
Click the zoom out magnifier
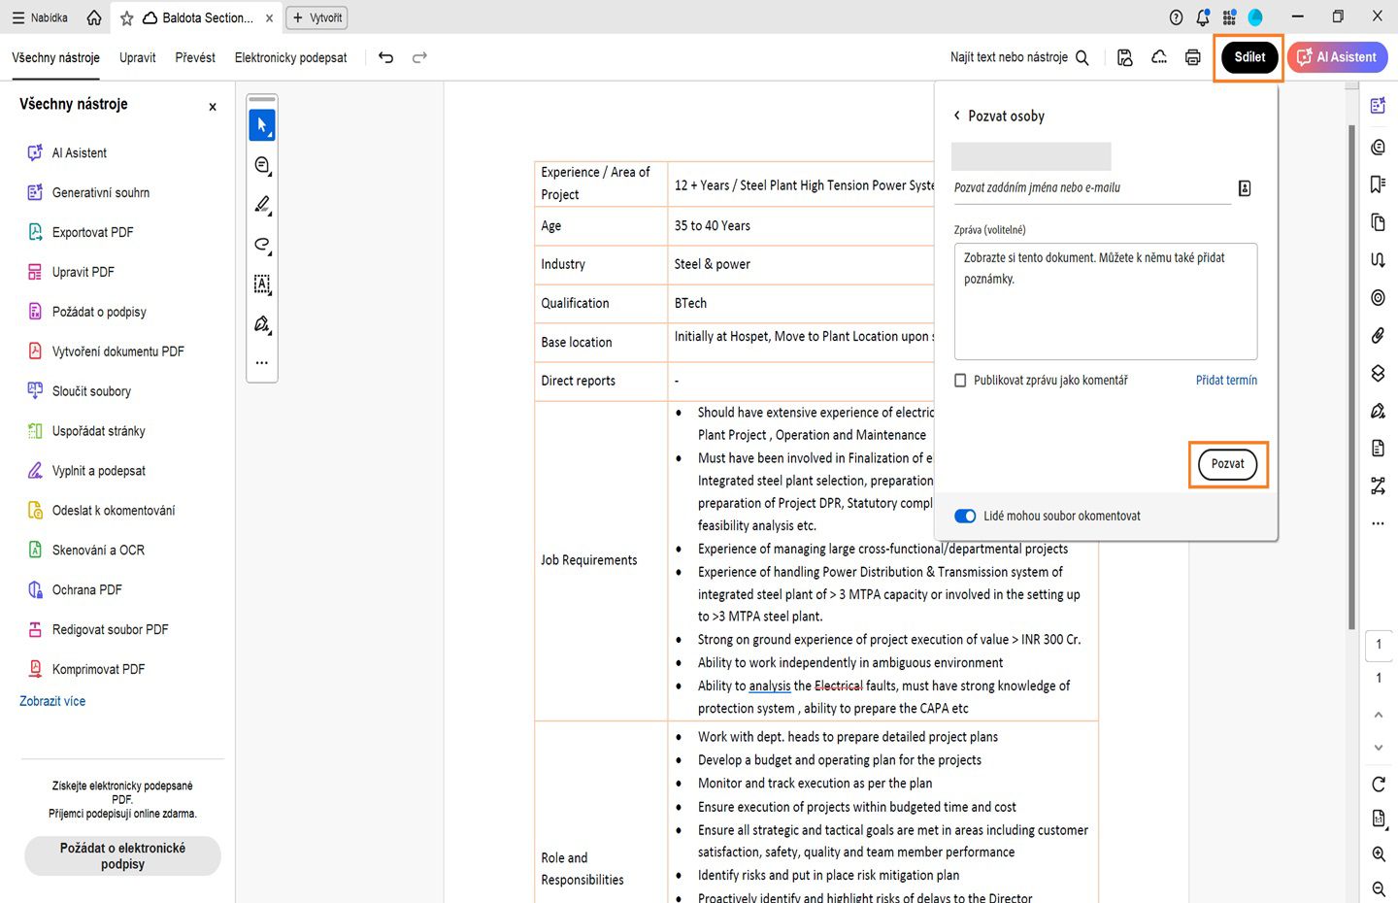tap(1379, 889)
